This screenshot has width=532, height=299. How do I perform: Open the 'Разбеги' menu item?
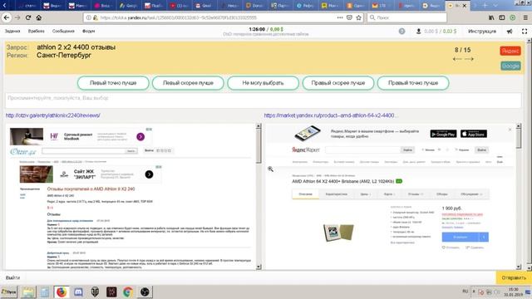[x=37, y=32]
